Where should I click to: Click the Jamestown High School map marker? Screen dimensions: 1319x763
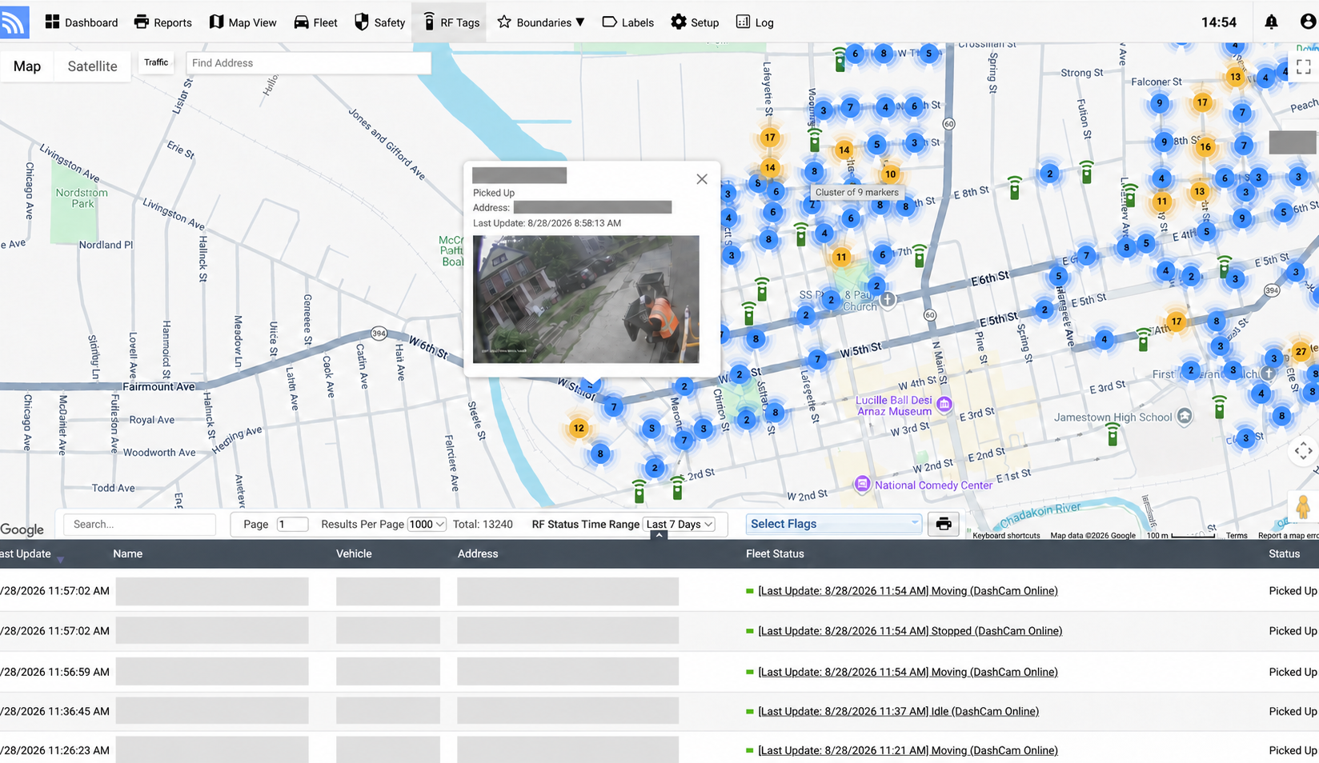tap(1185, 417)
